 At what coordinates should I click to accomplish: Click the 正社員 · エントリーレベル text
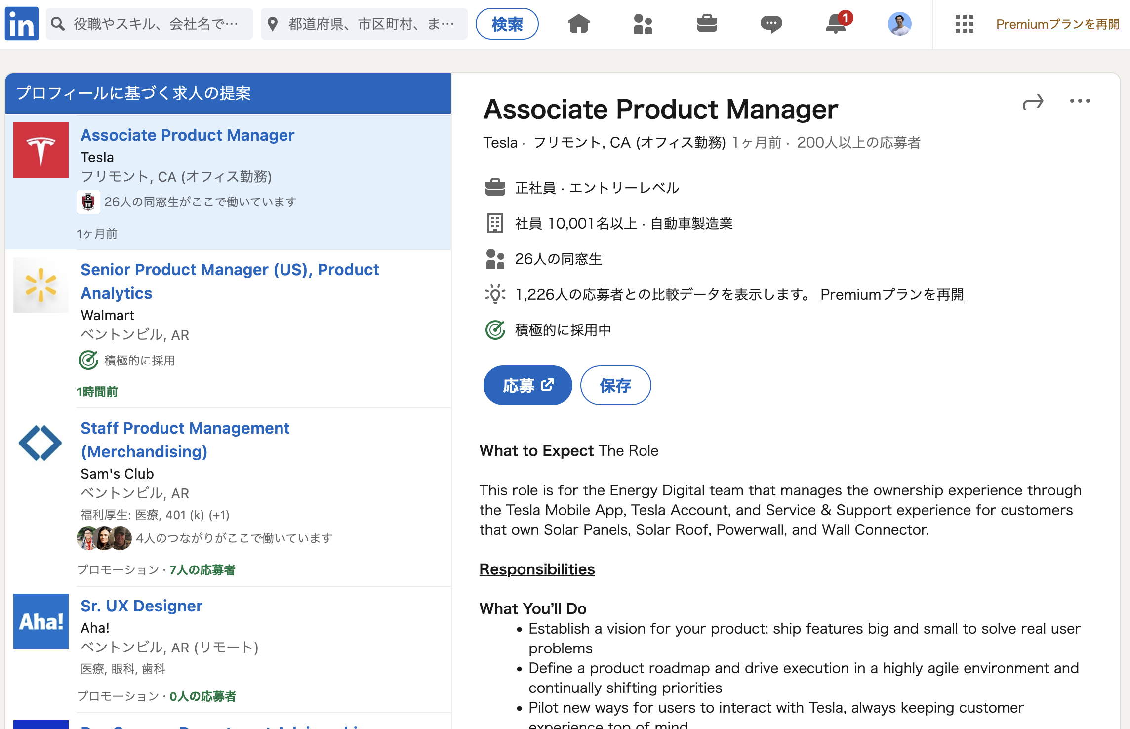pyautogui.click(x=597, y=188)
